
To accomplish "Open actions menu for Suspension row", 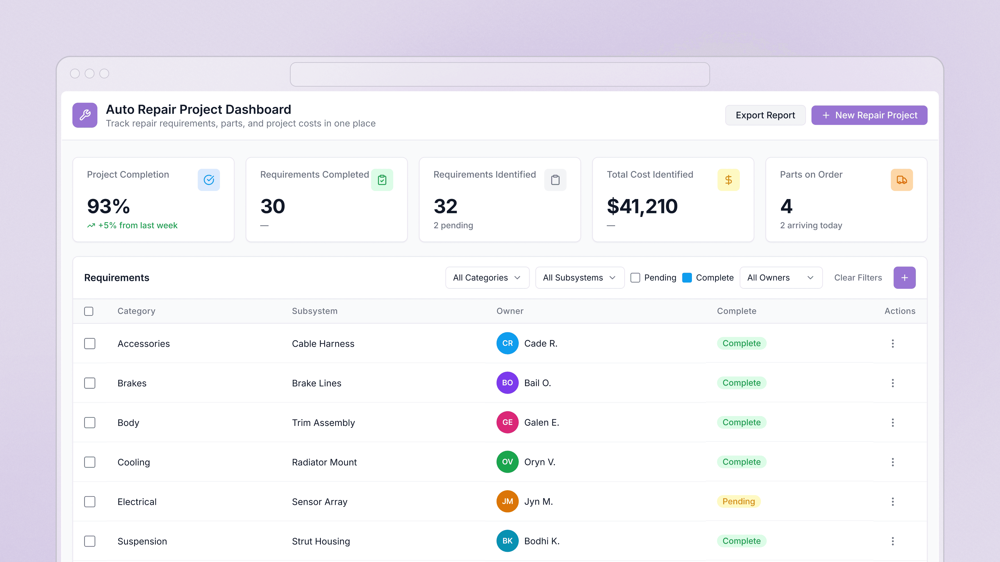I will (893, 541).
